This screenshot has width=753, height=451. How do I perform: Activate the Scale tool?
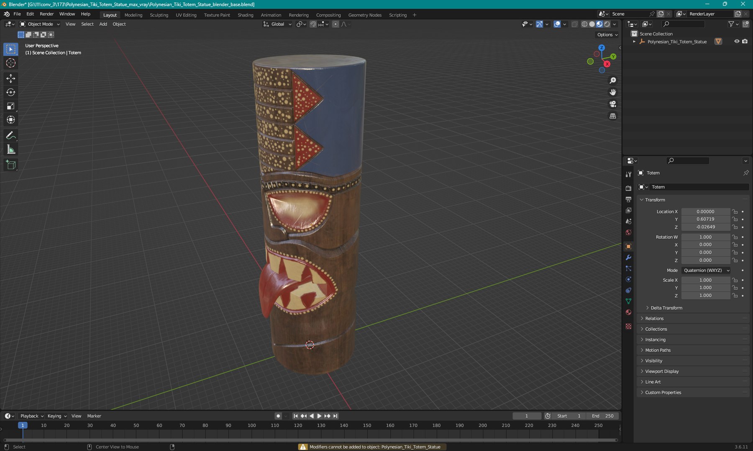click(11, 106)
